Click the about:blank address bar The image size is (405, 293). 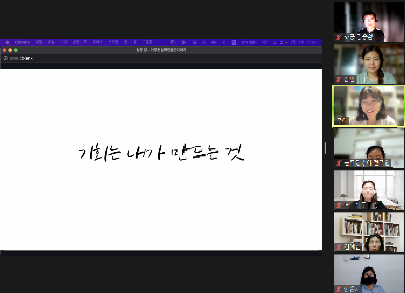pos(161,58)
